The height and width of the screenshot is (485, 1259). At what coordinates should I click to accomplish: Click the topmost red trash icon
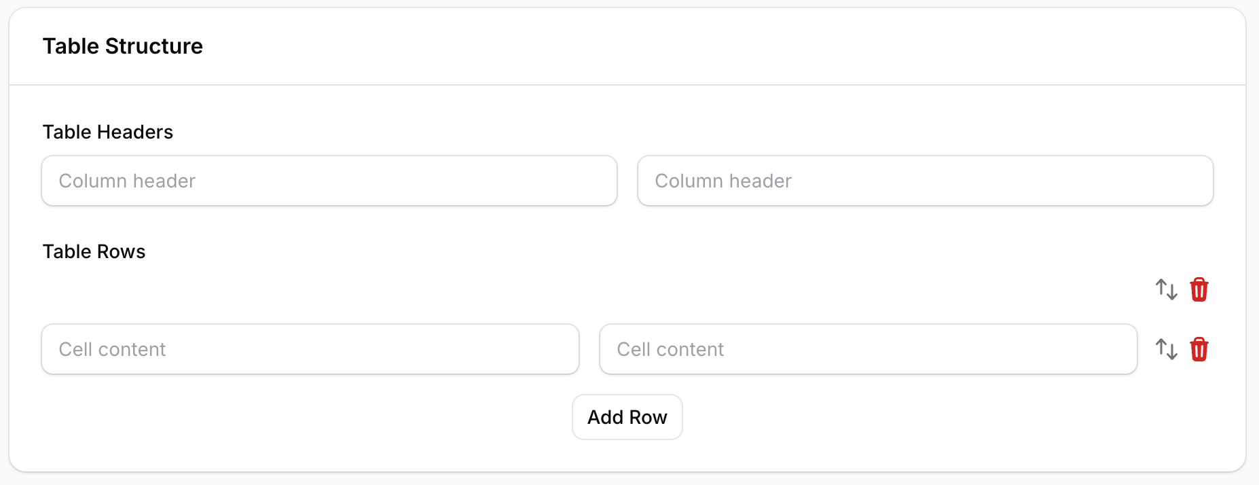(1199, 289)
